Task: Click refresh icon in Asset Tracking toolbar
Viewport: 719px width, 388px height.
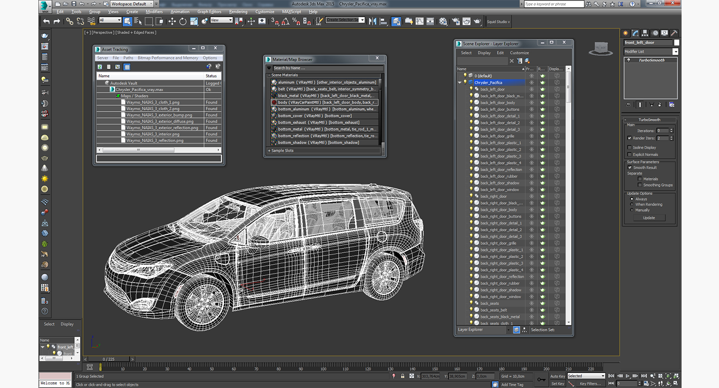Action: (100, 66)
